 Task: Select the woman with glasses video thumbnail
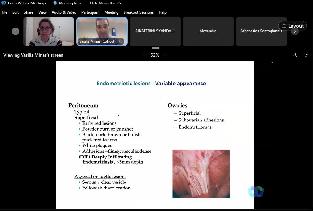[x=49, y=32]
